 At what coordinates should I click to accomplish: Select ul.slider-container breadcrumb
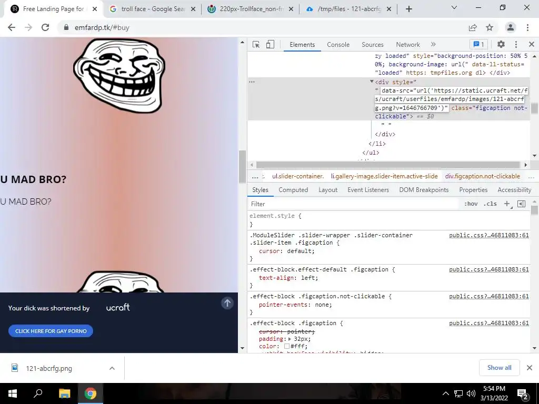click(298, 176)
